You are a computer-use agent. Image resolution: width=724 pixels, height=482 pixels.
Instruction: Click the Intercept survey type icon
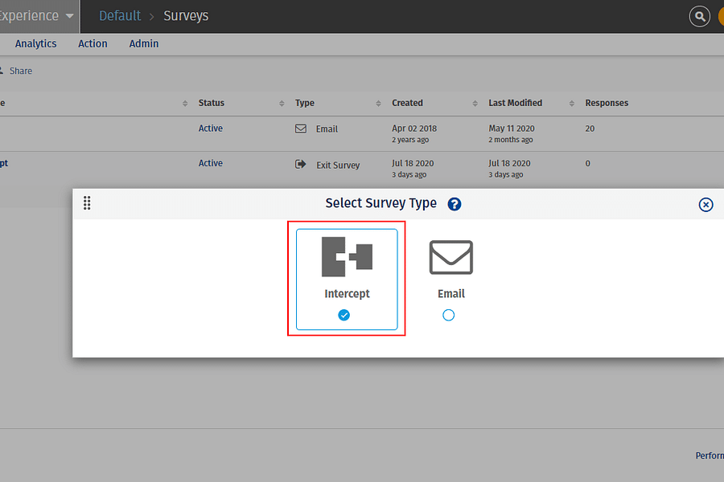[347, 257]
